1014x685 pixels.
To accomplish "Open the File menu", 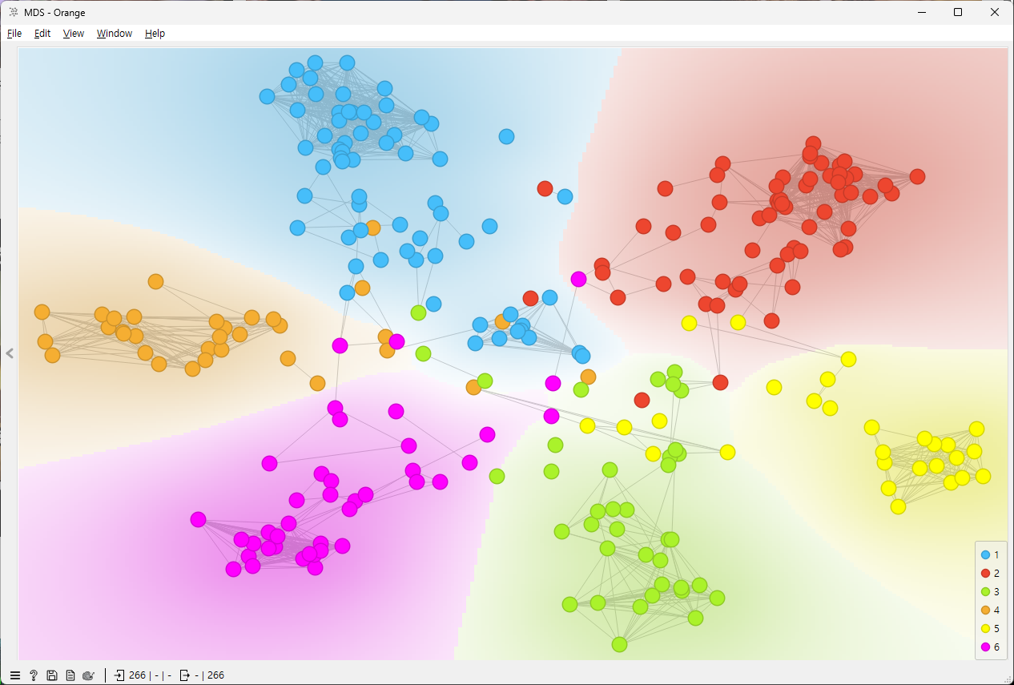I will (x=14, y=34).
